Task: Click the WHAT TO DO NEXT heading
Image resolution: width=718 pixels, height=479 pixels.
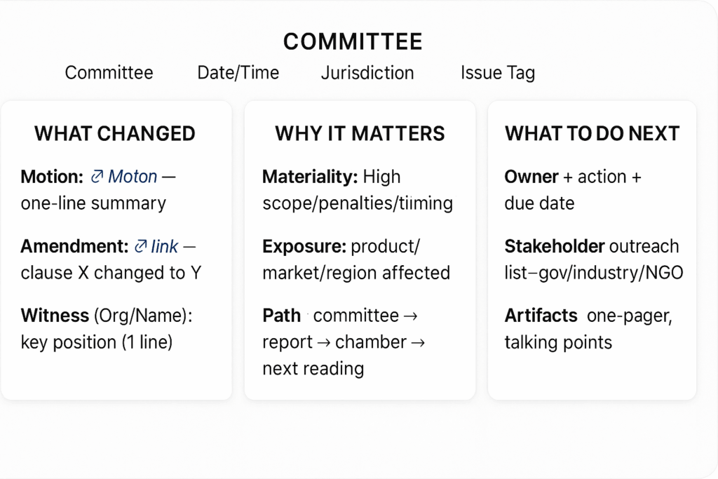Action: [x=592, y=134]
